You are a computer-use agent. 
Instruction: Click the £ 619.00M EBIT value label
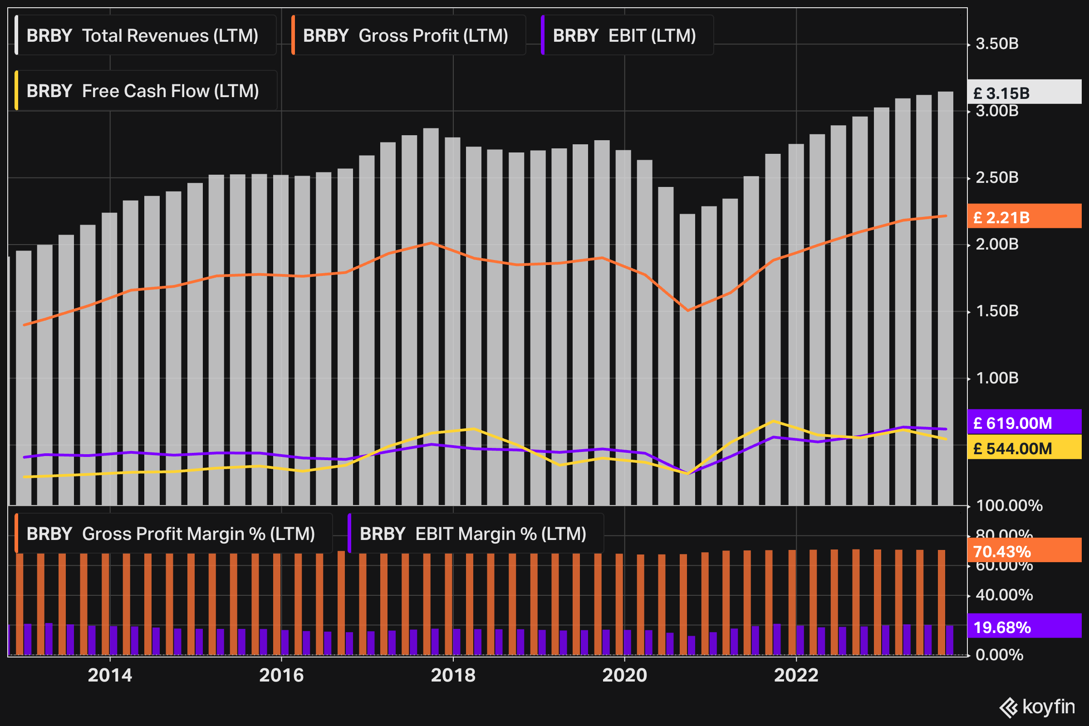(x=1024, y=422)
